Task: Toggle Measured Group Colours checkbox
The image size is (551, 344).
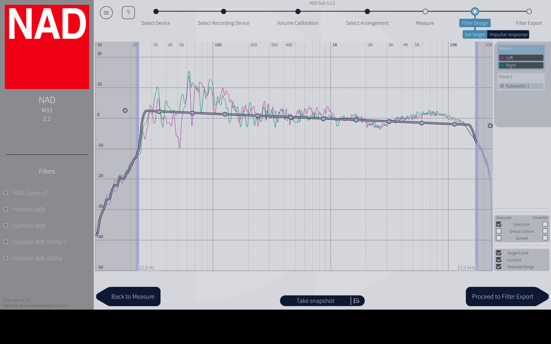Action: click(x=499, y=231)
